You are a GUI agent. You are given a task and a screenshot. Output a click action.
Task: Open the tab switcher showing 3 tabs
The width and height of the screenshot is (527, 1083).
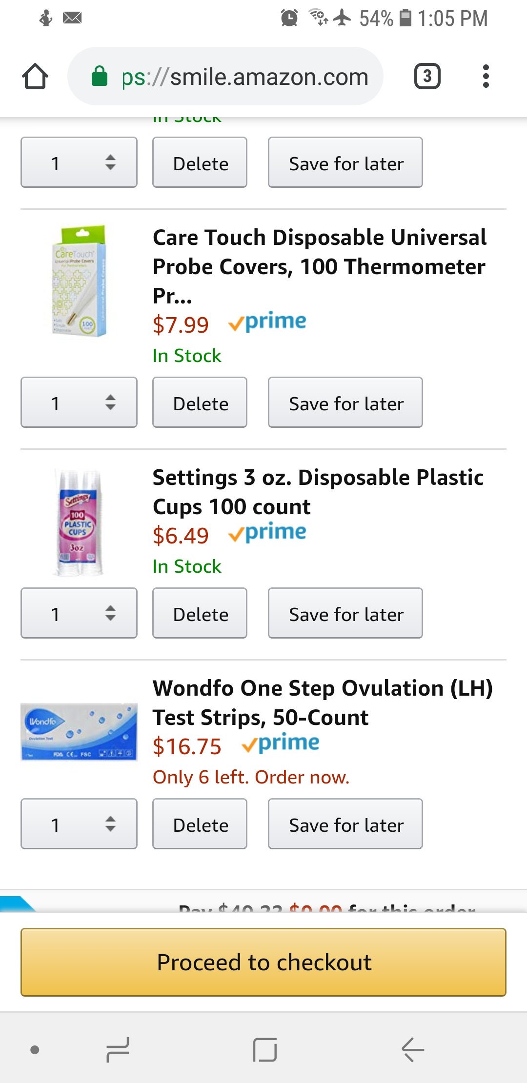[x=427, y=77]
